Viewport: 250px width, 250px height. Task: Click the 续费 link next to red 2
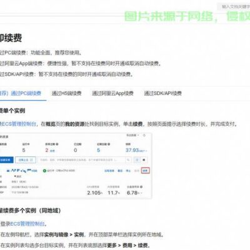tap(52, 151)
